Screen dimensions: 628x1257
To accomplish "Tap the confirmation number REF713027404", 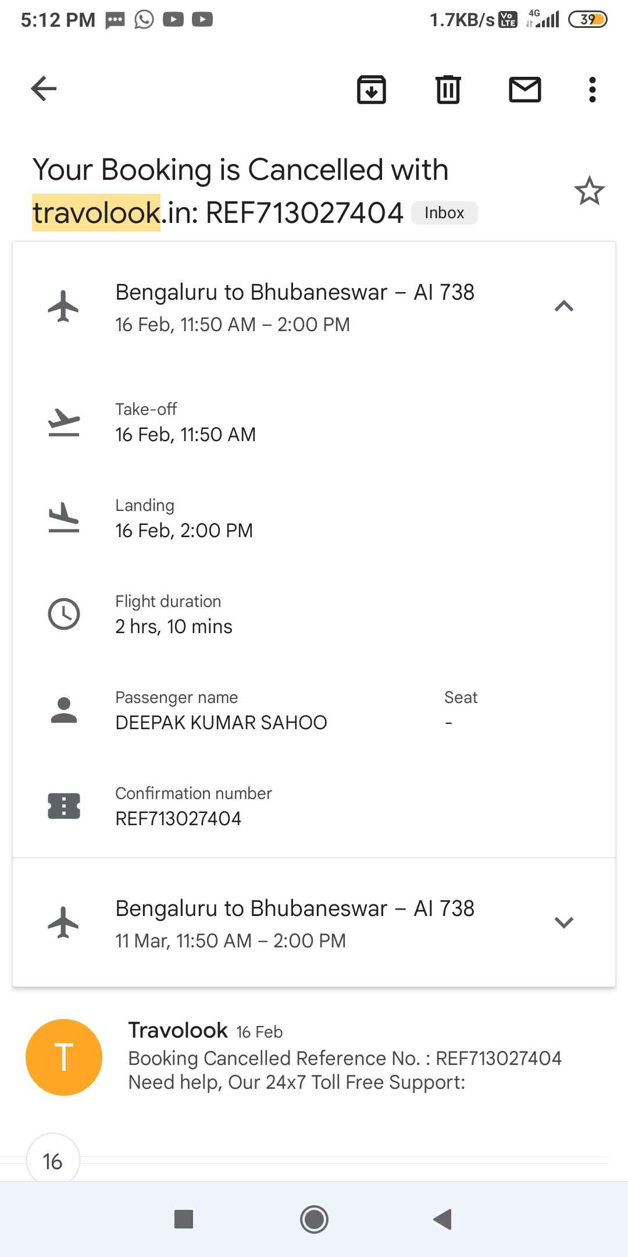I will coord(178,819).
